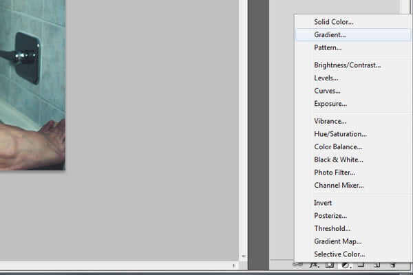This screenshot has height=275, width=413.
Task: Choose Pattern fill layer option
Action: tap(328, 47)
